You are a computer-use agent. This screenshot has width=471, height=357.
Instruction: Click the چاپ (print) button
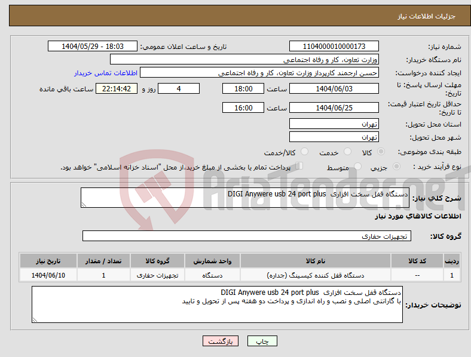point(262,341)
